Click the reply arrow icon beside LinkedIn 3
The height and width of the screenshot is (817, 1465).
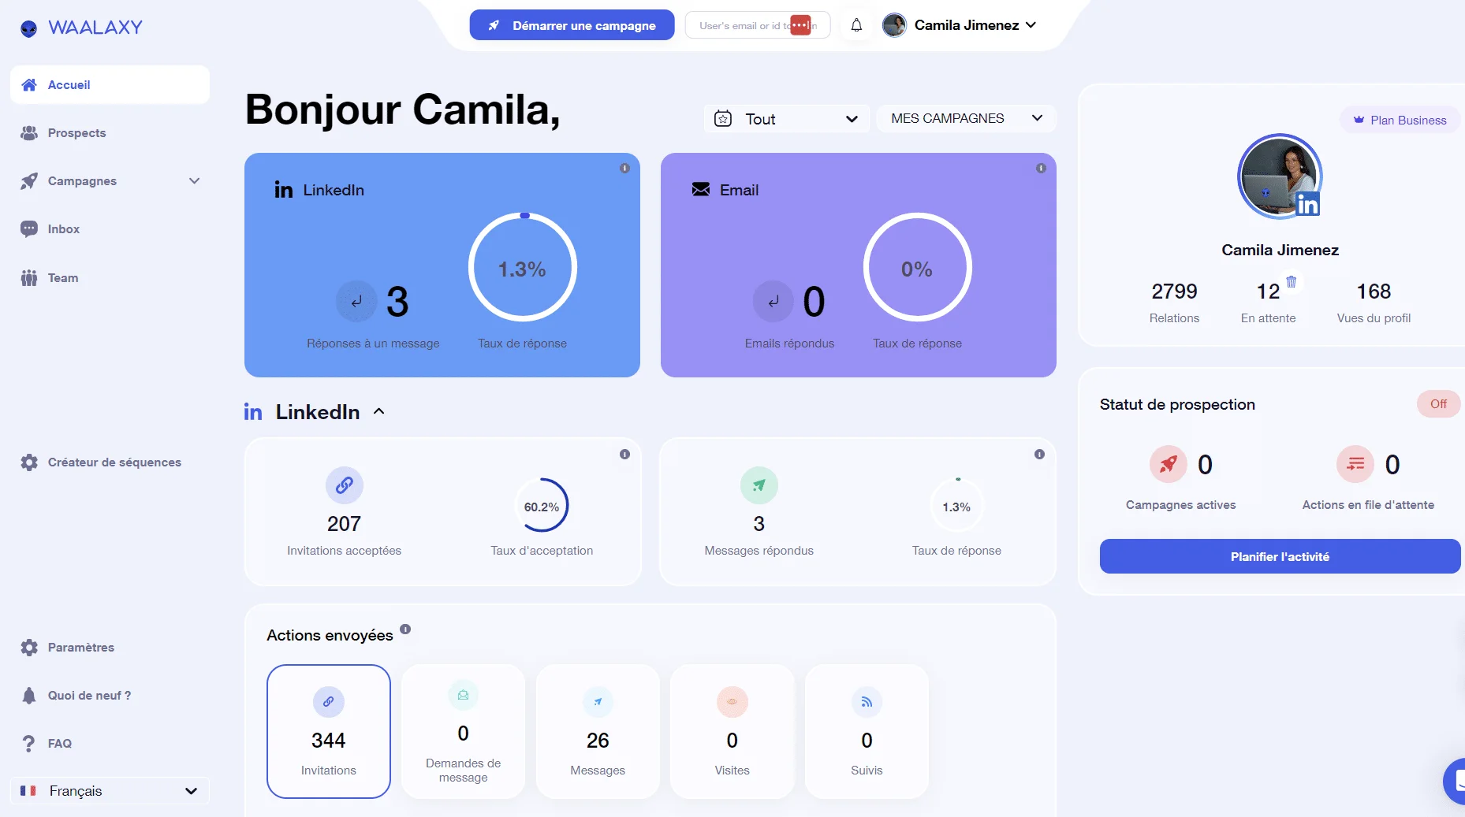pos(356,301)
